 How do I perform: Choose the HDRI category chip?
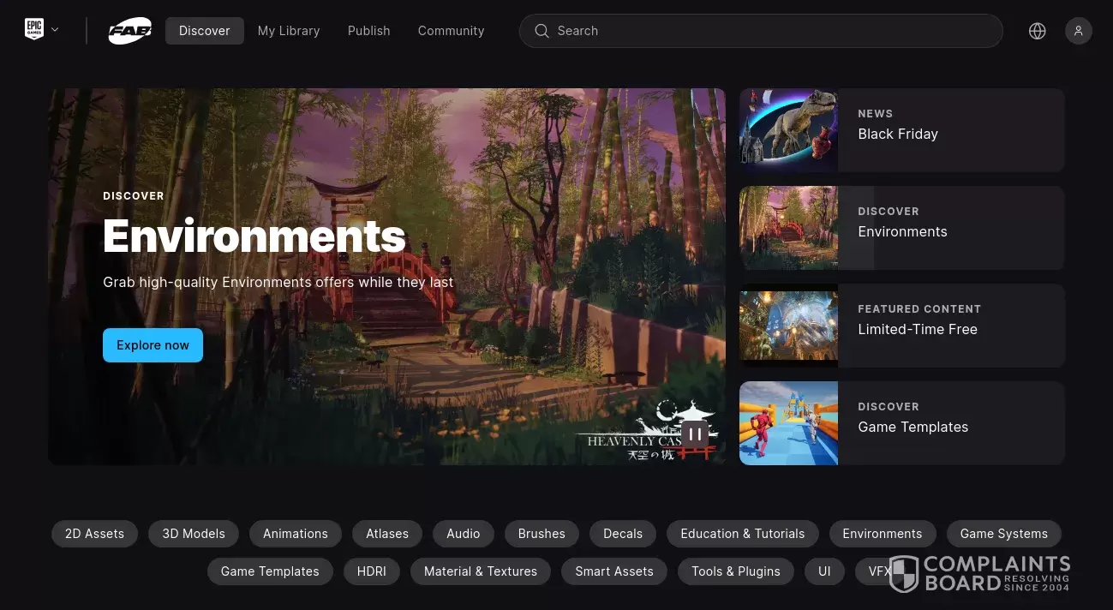(372, 571)
